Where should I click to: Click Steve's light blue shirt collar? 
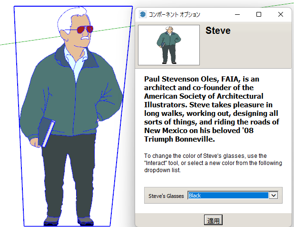click(71, 62)
